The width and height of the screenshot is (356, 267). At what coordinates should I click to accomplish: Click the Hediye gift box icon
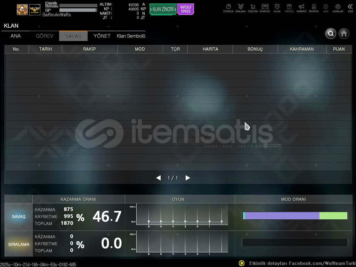289,7
